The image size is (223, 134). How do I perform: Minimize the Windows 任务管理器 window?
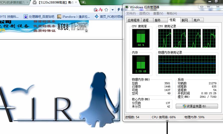pos(202,6)
